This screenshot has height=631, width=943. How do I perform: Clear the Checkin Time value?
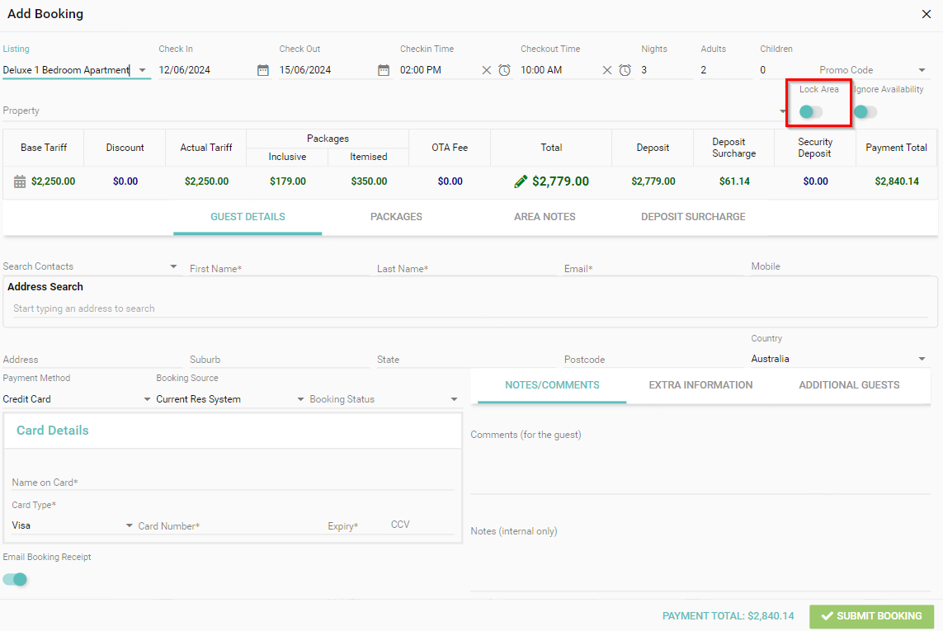tap(487, 70)
